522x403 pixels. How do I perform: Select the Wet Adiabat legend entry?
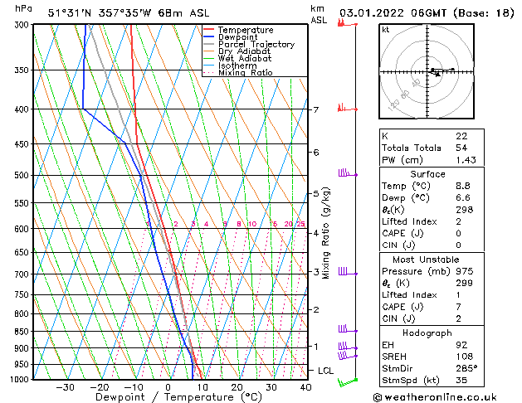(x=243, y=59)
